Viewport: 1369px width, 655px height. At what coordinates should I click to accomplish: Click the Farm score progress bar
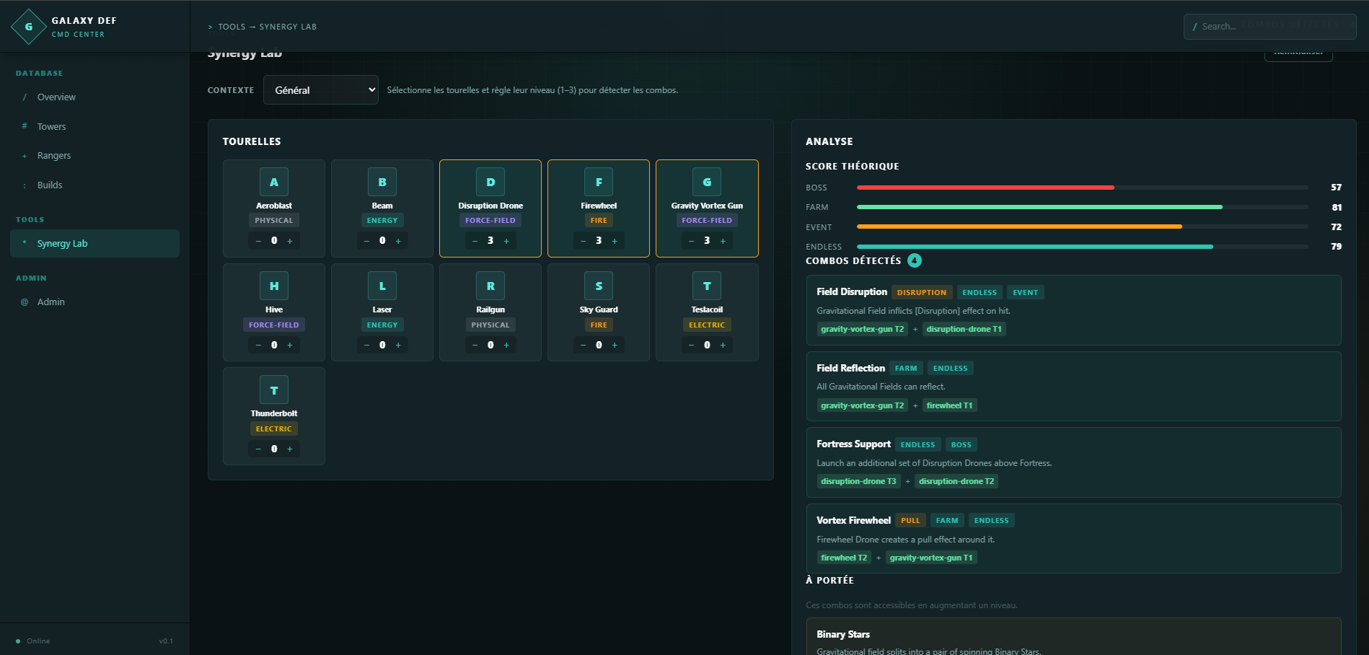pos(1082,207)
